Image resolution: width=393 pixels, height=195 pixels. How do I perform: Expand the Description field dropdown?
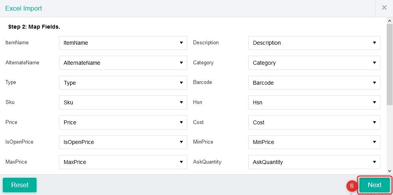click(x=314, y=43)
